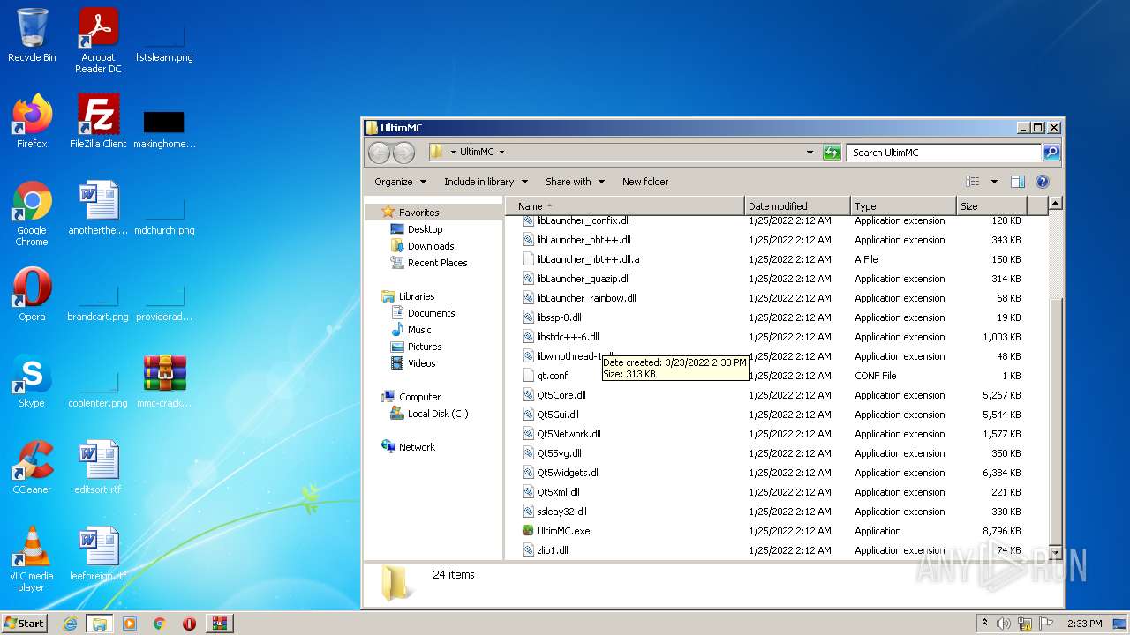
Task: Select leeforeign.rtf document on desktop
Action: click(x=98, y=554)
